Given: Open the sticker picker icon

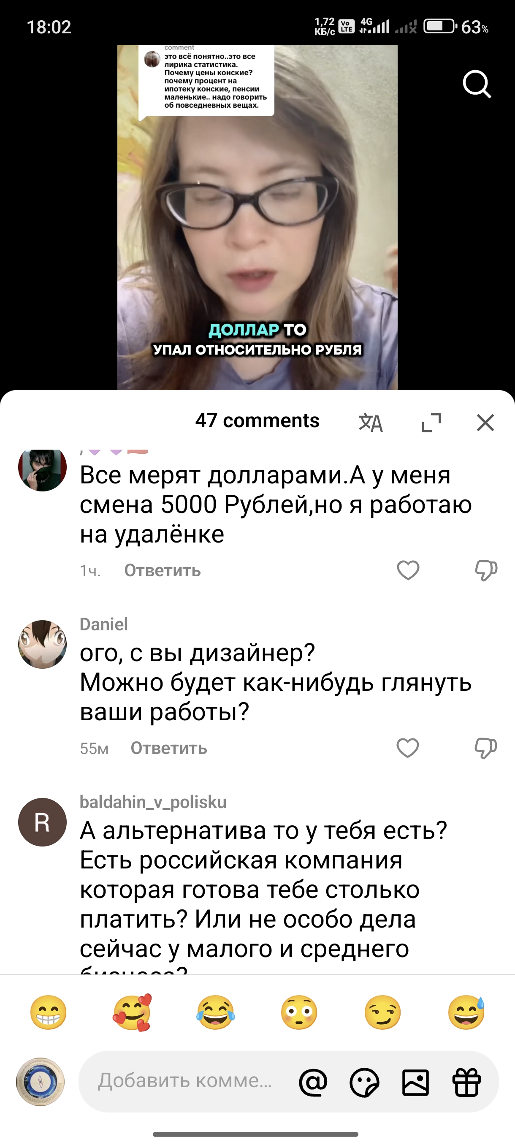Looking at the screenshot, I should point(364,1082).
